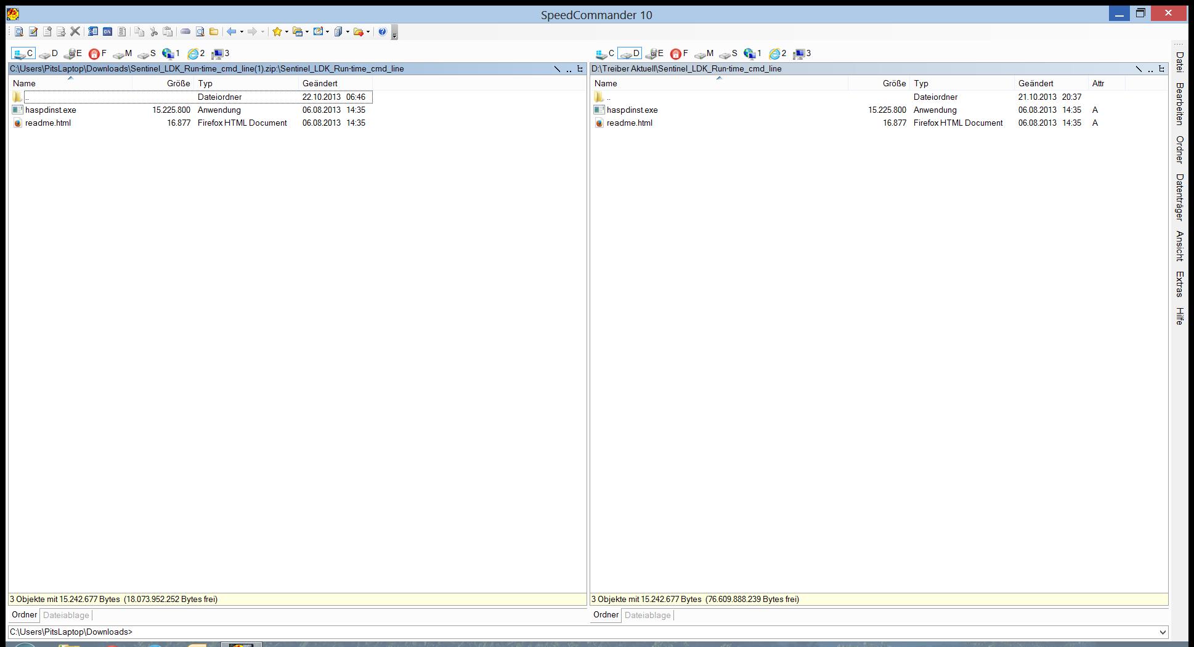This screenshot has height=647, width=1194.
Task: Select the Ordner tab in left panel
Action: click(25, 615)
